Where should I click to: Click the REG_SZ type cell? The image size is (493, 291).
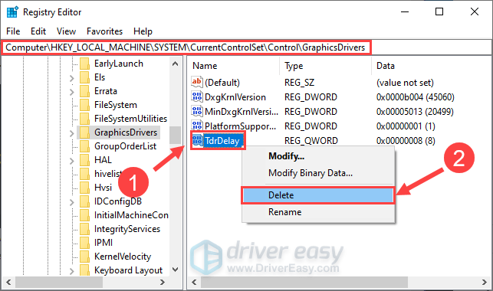coord(299,83)
